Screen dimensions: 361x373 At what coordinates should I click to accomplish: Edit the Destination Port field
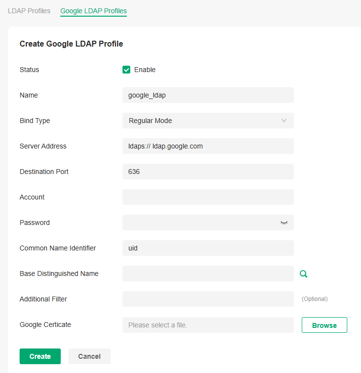coord(208,172)
